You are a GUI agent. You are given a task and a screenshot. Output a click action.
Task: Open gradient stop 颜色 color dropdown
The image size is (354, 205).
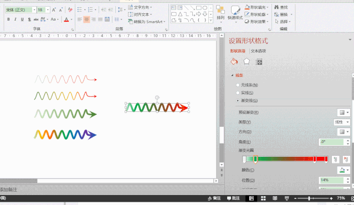point(343,170)
